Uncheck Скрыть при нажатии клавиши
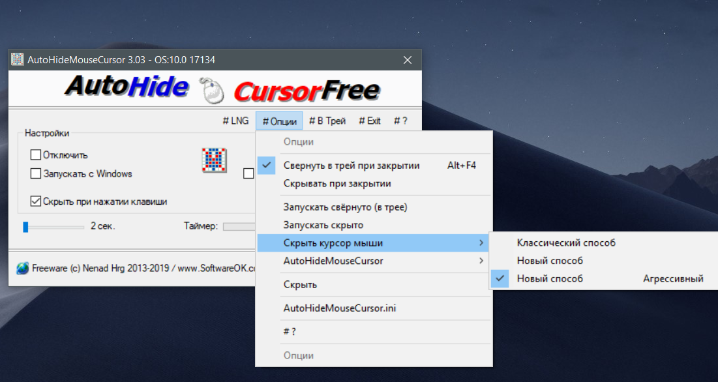Viewport: 718px width, 382px height. click(36, 201)
